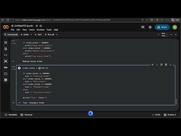
Task: Open the RAM Disk resource dropdown arrow
Action: 171,35
